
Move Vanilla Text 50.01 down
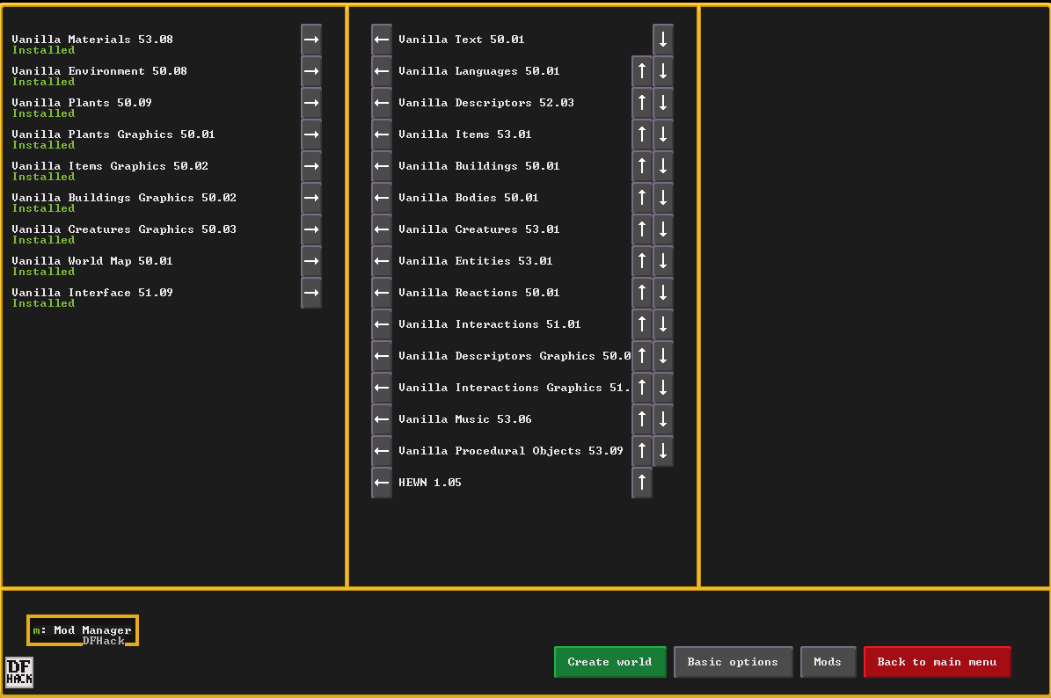pyautogui.click(x=663, y=40)
